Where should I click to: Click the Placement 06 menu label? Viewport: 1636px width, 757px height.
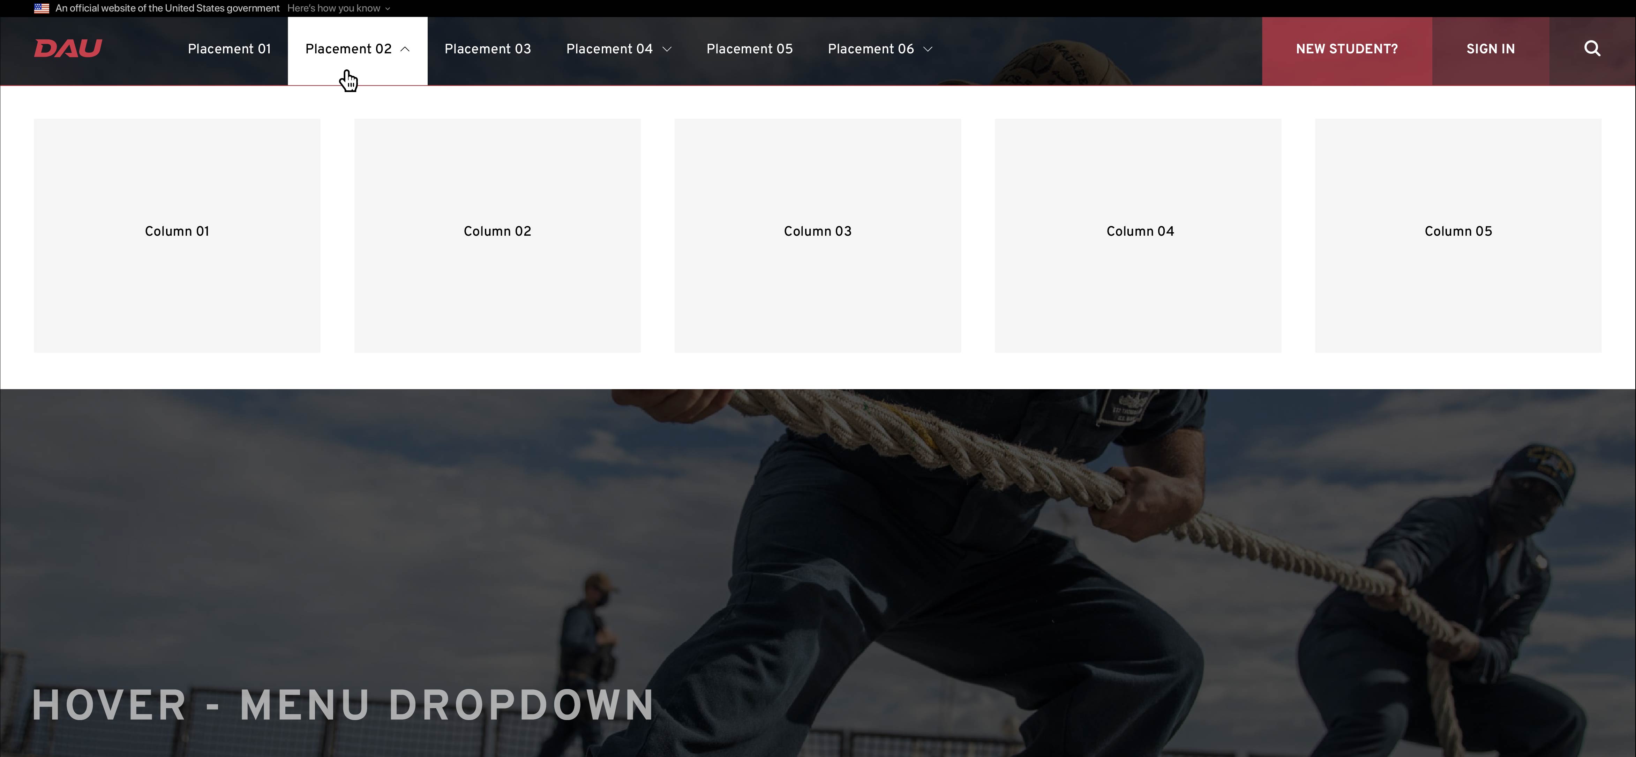(x=871, y=49)
